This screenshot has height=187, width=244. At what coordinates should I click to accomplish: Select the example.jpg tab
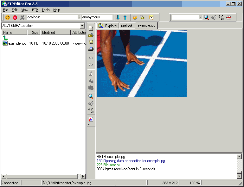click(146, 26)
